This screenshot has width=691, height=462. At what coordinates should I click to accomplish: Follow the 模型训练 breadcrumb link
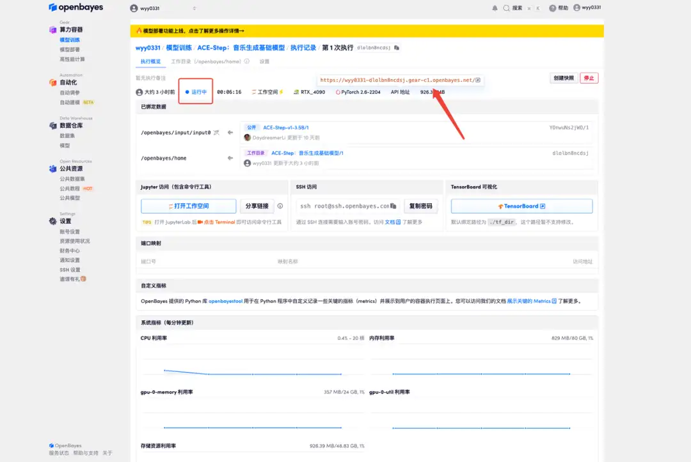click(179, 47)
